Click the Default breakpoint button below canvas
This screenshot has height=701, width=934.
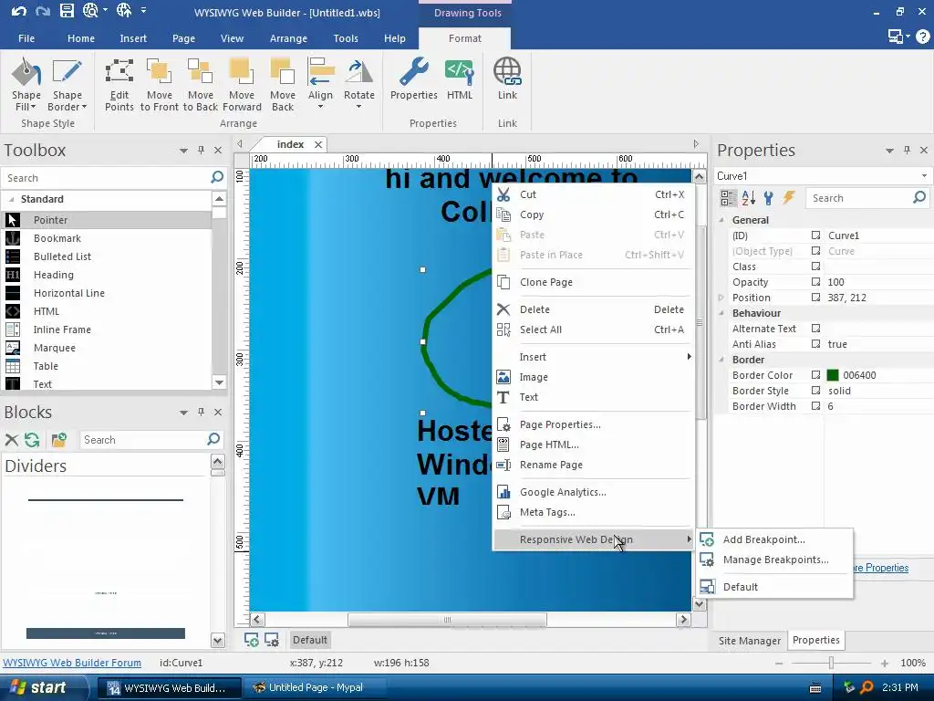(310, 640)
